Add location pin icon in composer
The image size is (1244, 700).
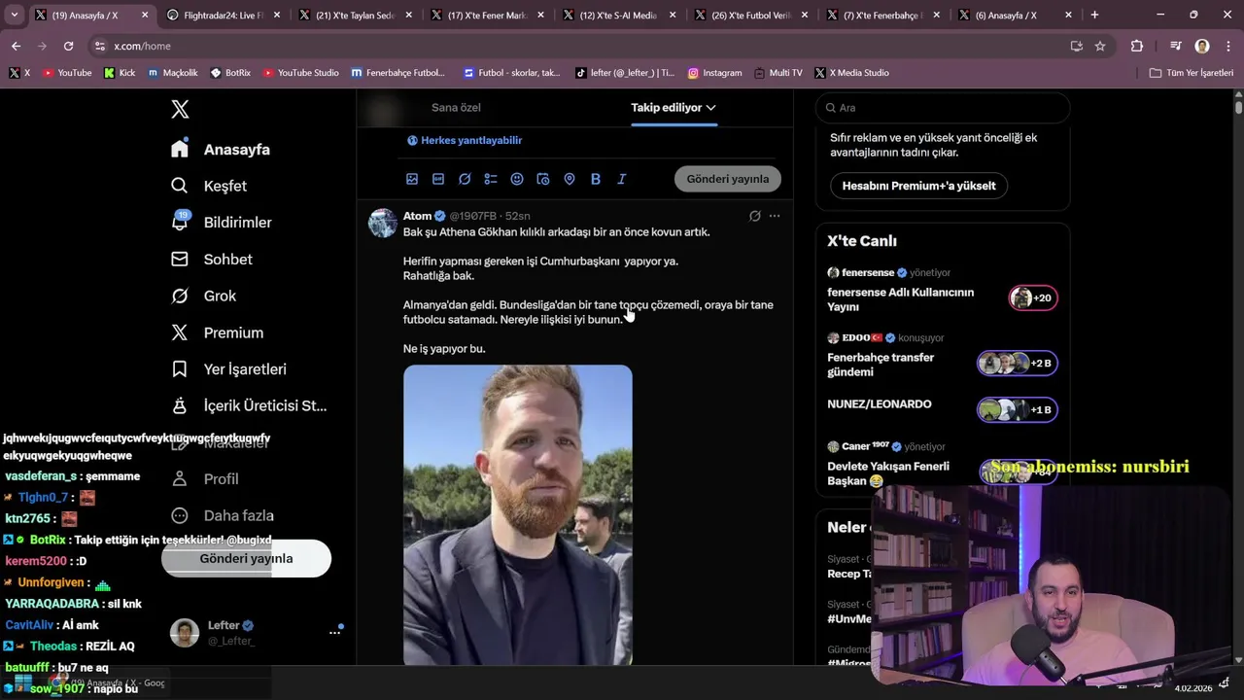(570, 179)
